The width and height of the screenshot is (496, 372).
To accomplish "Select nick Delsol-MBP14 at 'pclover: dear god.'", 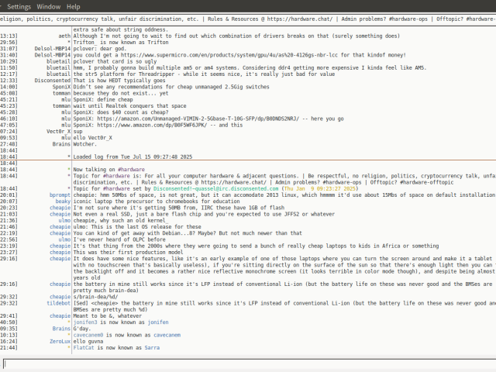I will point(53,49).
